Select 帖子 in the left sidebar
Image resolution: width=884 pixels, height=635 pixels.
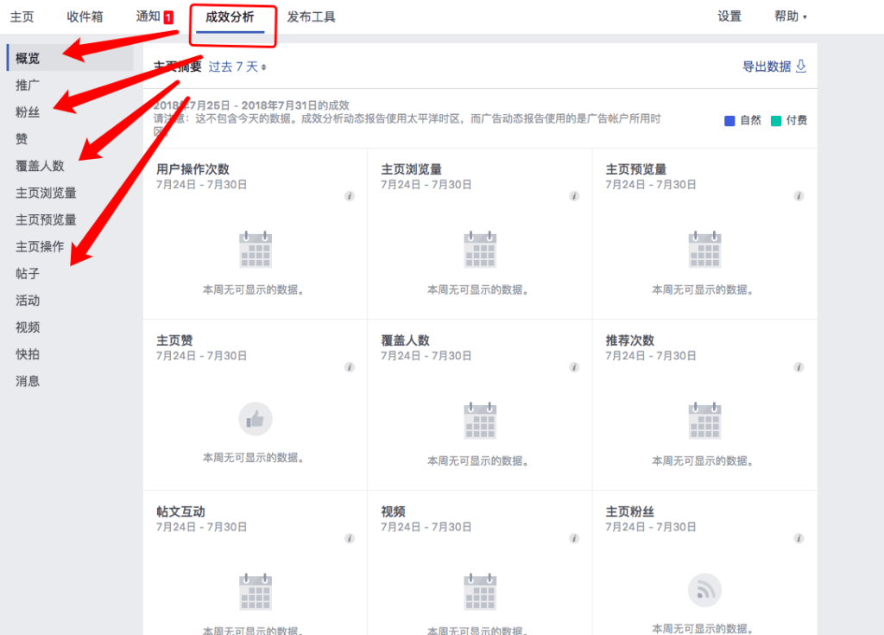click(28, 273)
